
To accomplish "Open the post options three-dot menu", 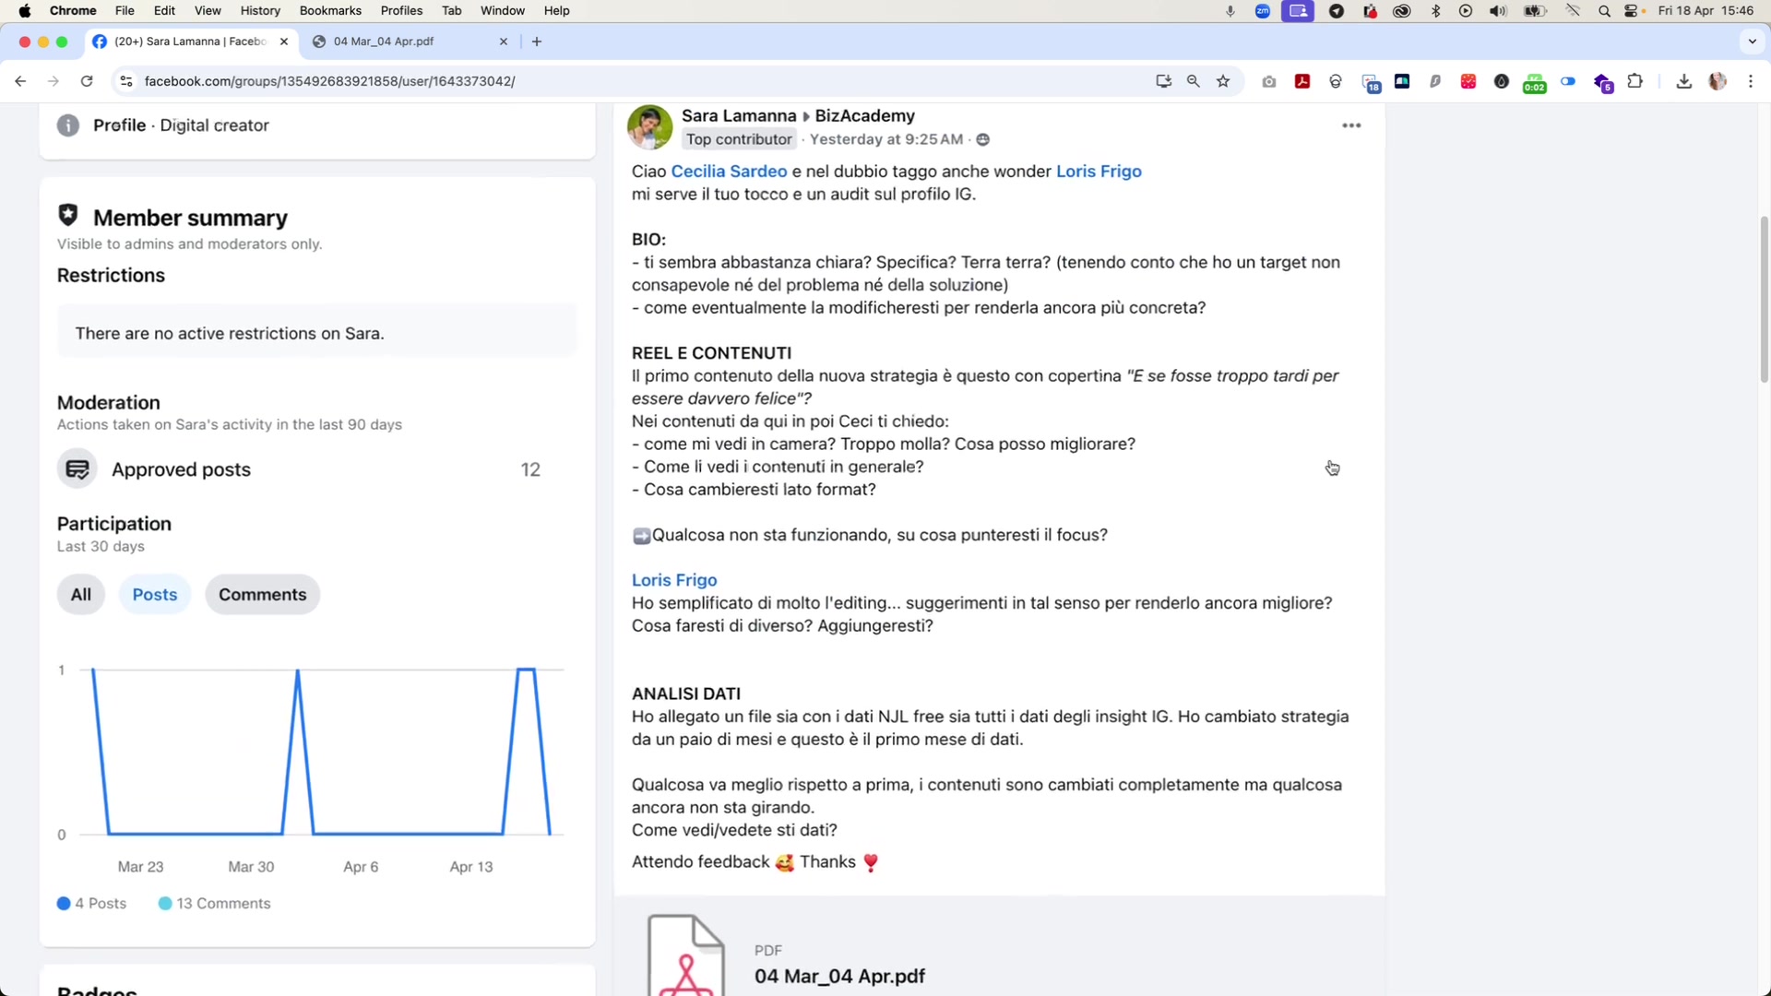I will pos(1351,125).
